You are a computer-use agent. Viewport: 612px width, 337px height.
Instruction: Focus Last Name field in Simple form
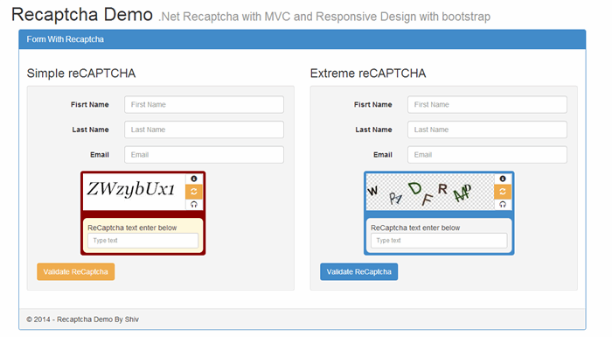[204, 130]
